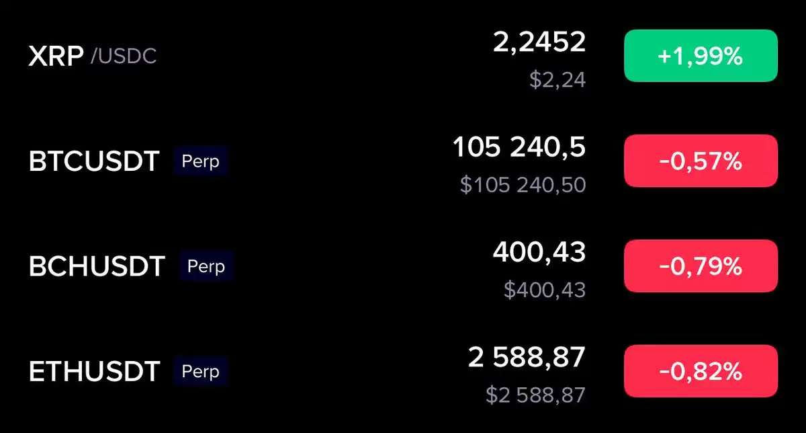Click the $400,43 fiat value
The width and height of the screenshot is (806, 433).
pyautogui.click(x=545, y=290)
